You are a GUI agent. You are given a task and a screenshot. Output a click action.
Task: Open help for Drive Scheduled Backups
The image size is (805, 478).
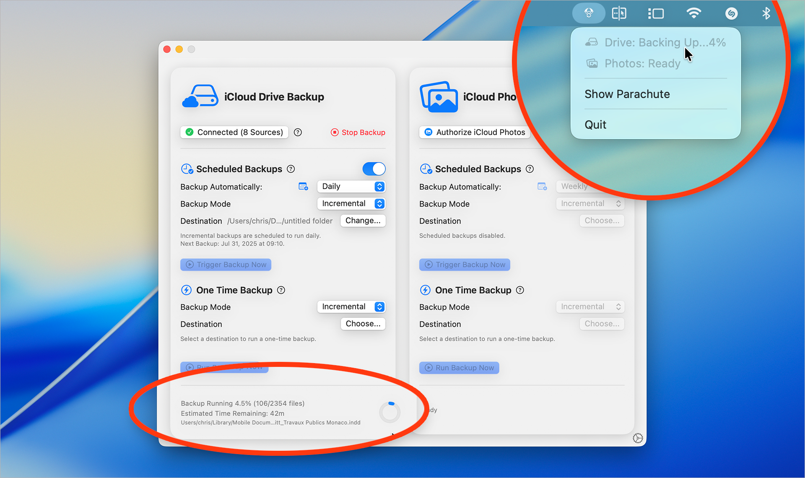tap(291, 169)
